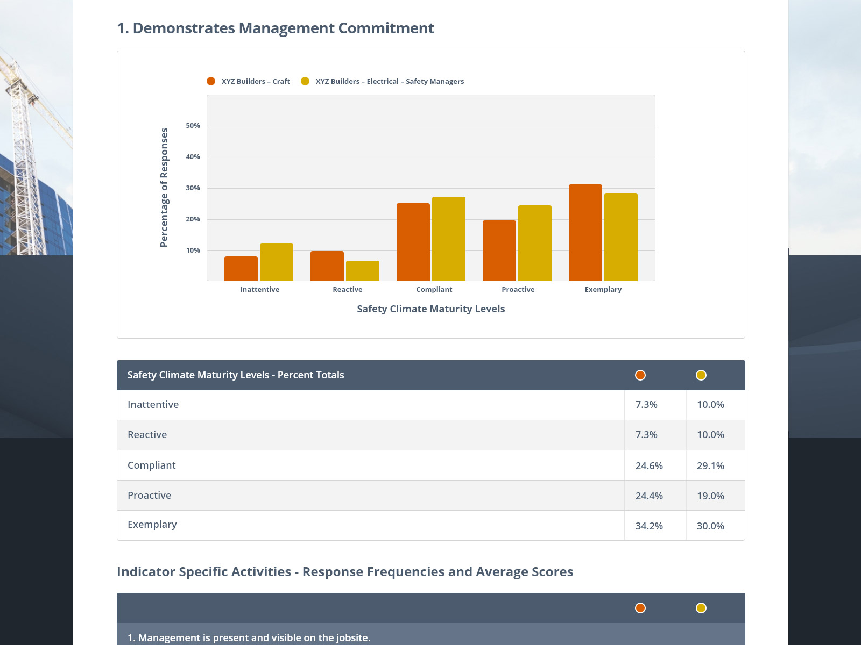
Task: Click 'Management is present and visible' row
Action: point(431,634)
